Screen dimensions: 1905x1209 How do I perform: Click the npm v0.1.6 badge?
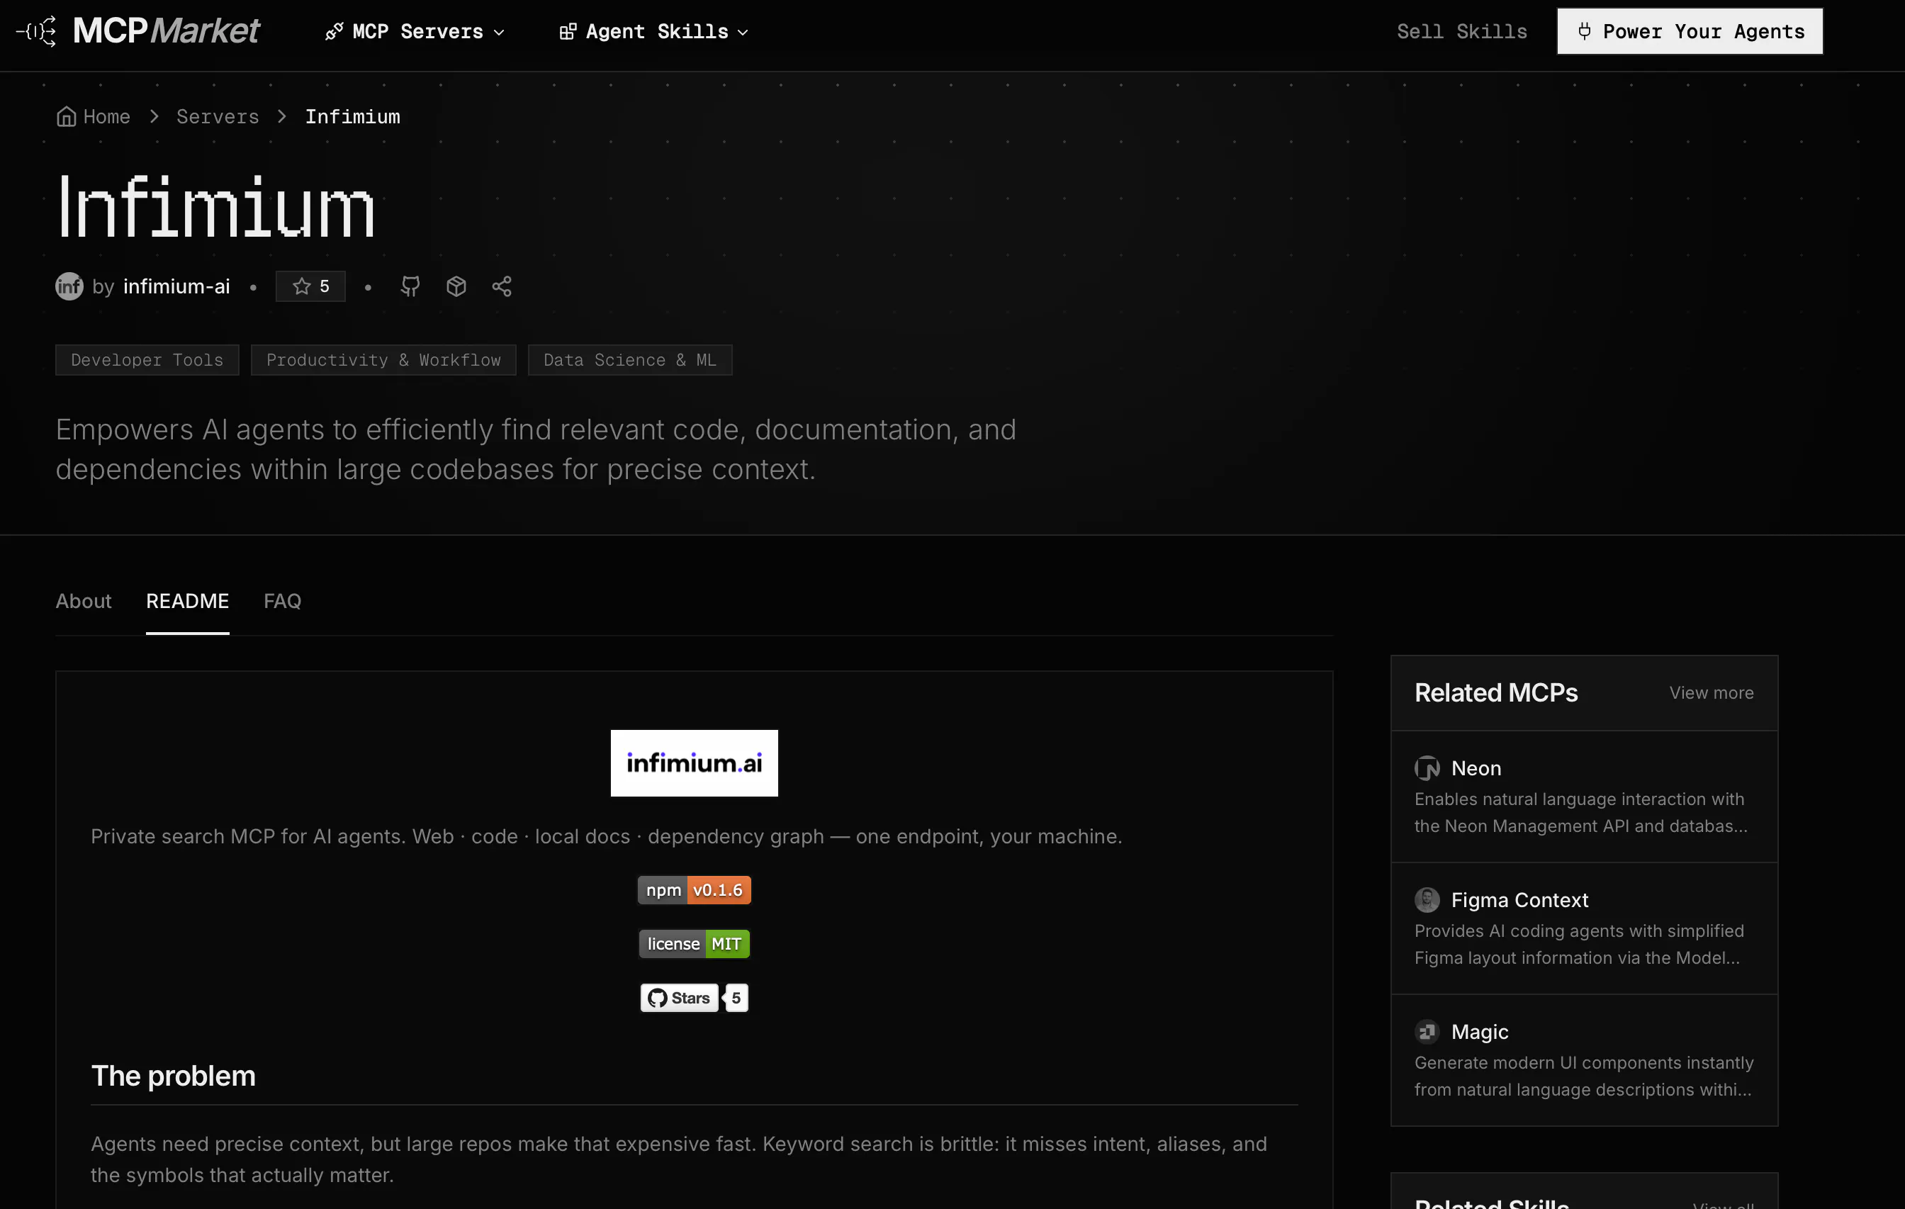pos(694,890)
